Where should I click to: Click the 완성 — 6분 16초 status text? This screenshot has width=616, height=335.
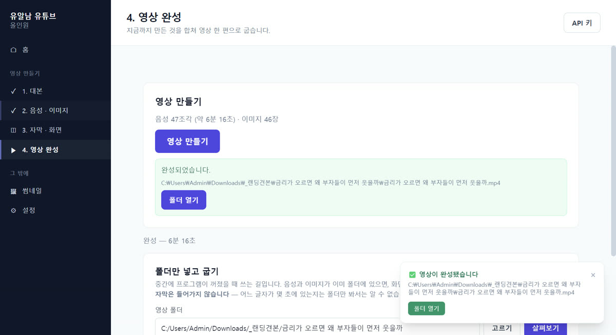click(x=169, y=240)
